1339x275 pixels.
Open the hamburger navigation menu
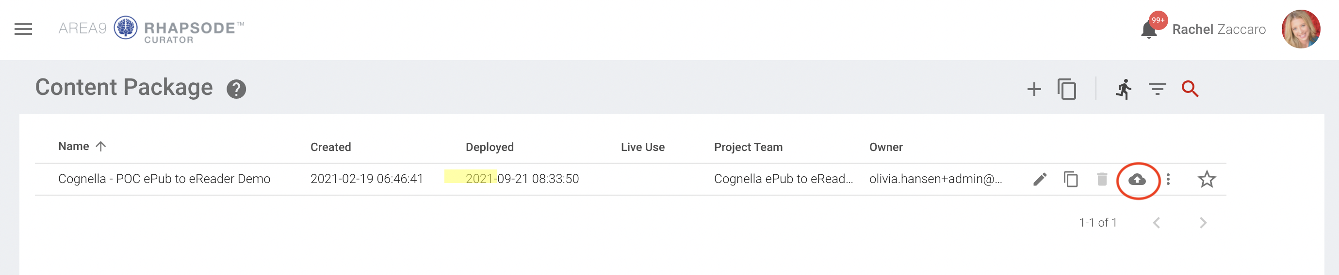point(23,29)
